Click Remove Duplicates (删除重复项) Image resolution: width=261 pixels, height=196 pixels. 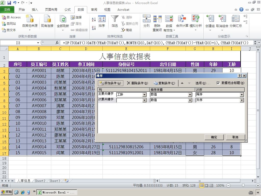point(157,23)
